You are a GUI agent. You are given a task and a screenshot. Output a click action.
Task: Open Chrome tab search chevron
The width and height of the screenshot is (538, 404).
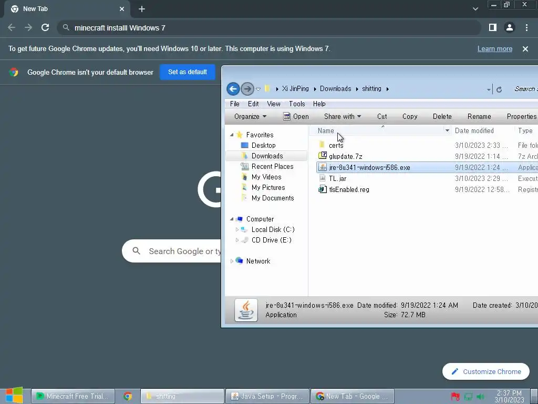tap(475, 9)
